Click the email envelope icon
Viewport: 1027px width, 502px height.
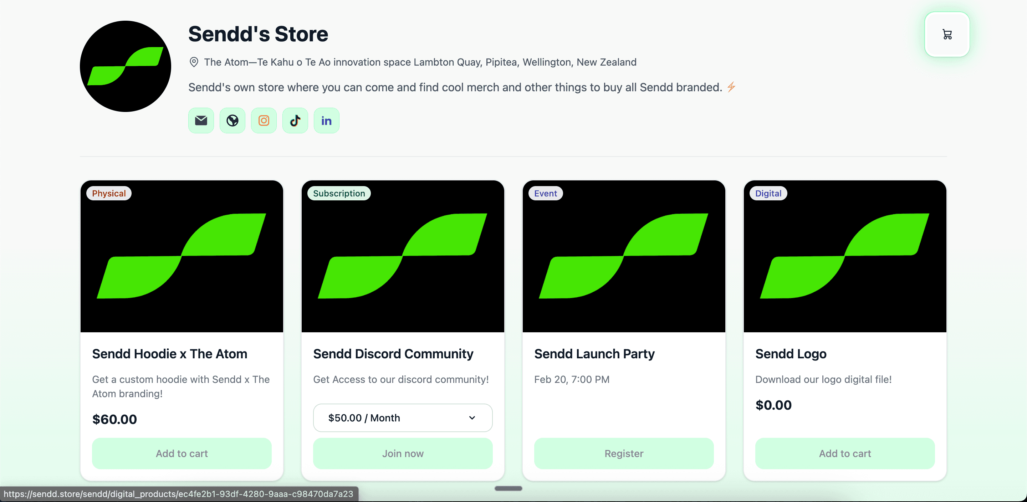pos(201,121)
